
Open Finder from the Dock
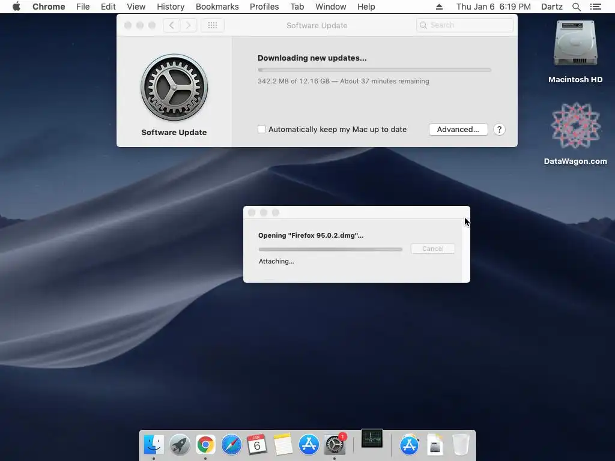pos(154,445)
